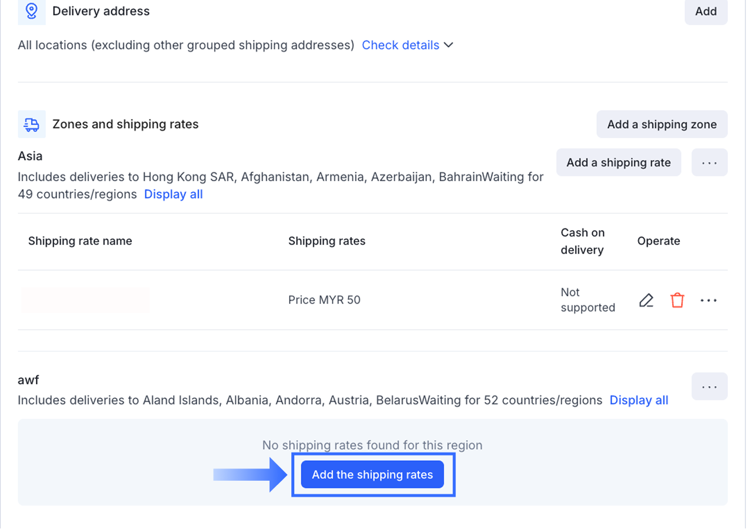Click the Add a shipping zone button
This screenshot has height=529, width=747.
(662, 124)
